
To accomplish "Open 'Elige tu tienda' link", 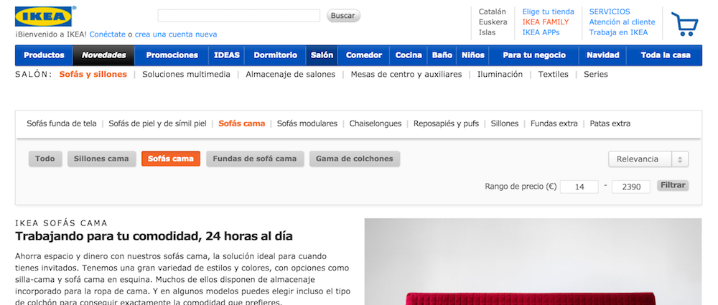I will tap(548, 12).
